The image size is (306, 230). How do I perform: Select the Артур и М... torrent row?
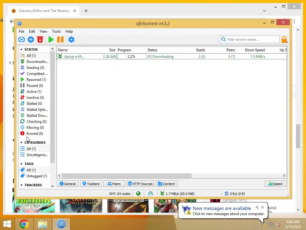172,57
